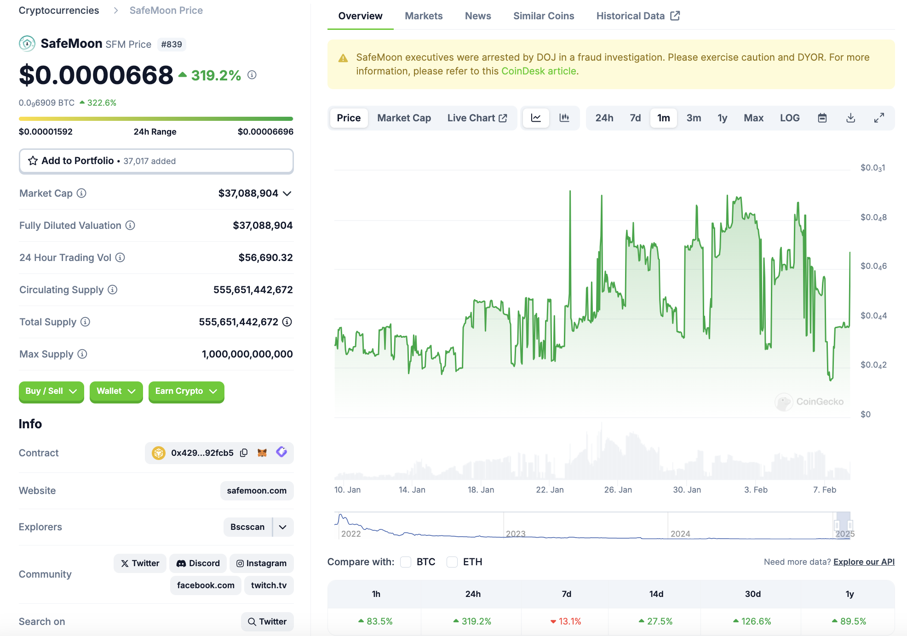
Task: Open the Buy / Sell dropdown
Action: pyautogui.click(x=51, y=391)
